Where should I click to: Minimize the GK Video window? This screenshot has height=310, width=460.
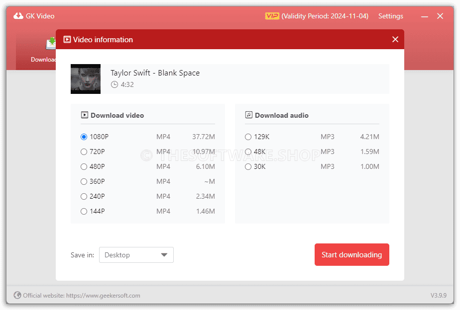click(x=425, y=16)
